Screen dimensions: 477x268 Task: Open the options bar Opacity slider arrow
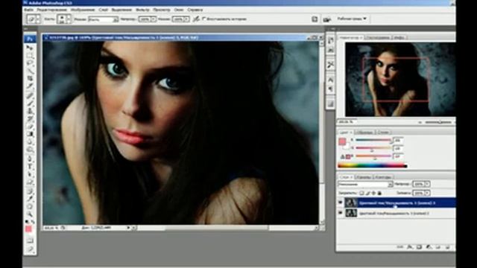(154, 19)
